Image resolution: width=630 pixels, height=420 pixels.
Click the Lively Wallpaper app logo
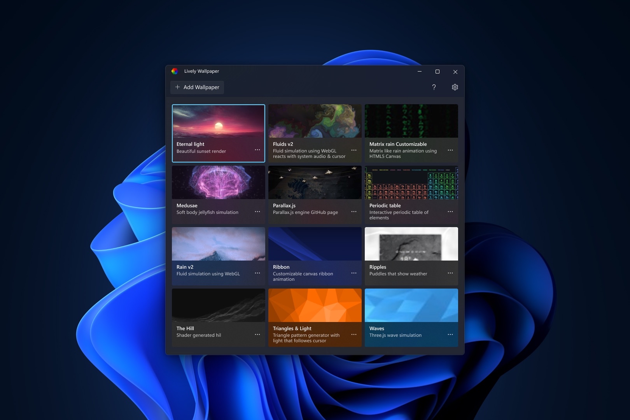point(175,71)
